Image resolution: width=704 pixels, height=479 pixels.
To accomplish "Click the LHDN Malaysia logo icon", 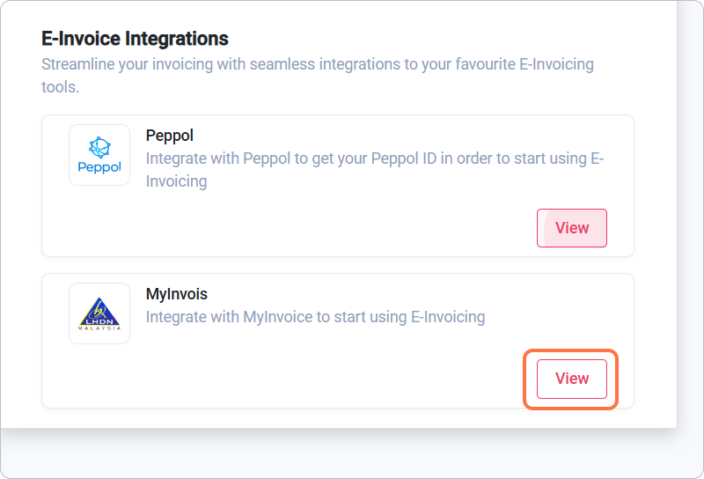I will pos(99,313).
